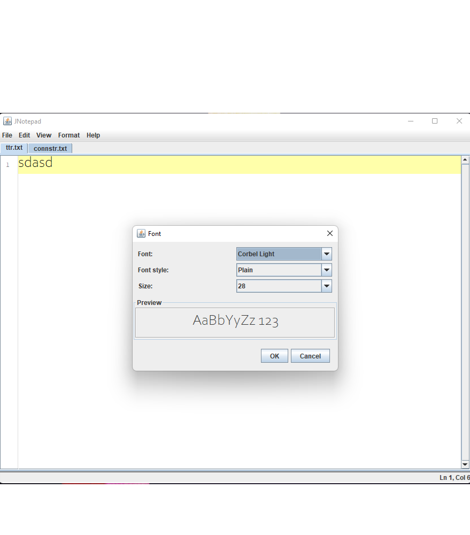Click the editor scrollbar up arrow
The image size is (470, 535).
click(x=465, y=160)
